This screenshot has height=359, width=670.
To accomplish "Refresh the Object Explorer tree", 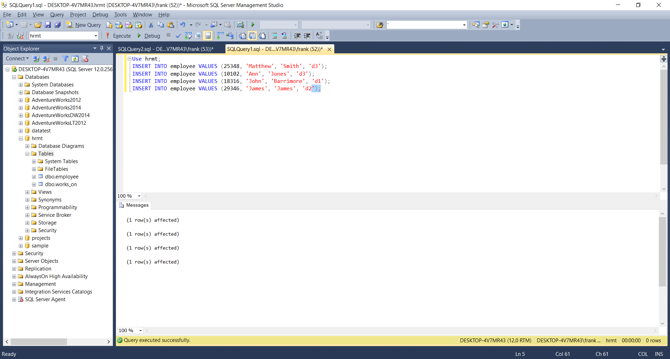I will 75,59.
